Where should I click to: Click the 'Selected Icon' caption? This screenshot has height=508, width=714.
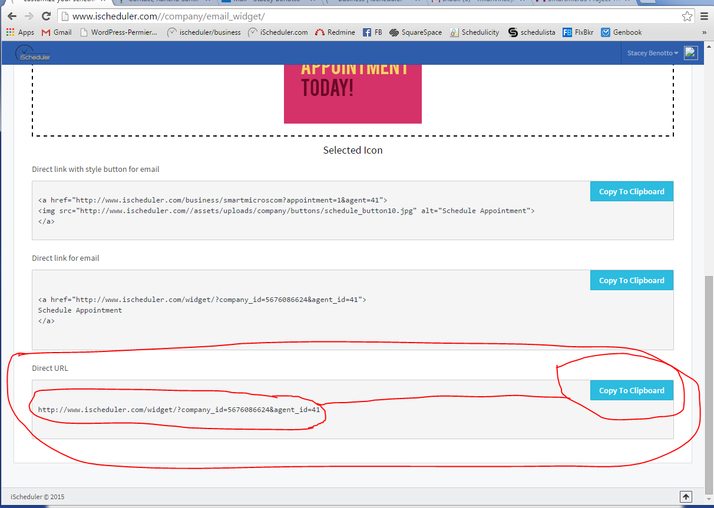click(353, 150)
